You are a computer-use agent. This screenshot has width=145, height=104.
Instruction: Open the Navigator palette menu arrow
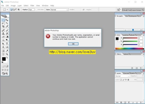[x=143, y=16]
